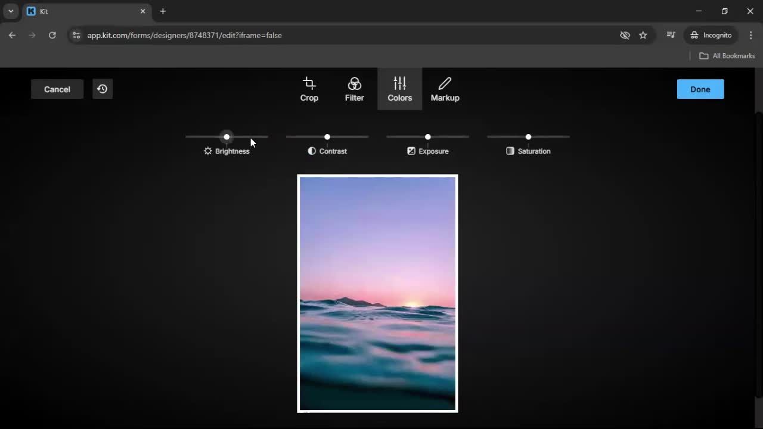Open Chrome's three-dot menu
This screenshot has width=763, height=429.
(751, 35)
